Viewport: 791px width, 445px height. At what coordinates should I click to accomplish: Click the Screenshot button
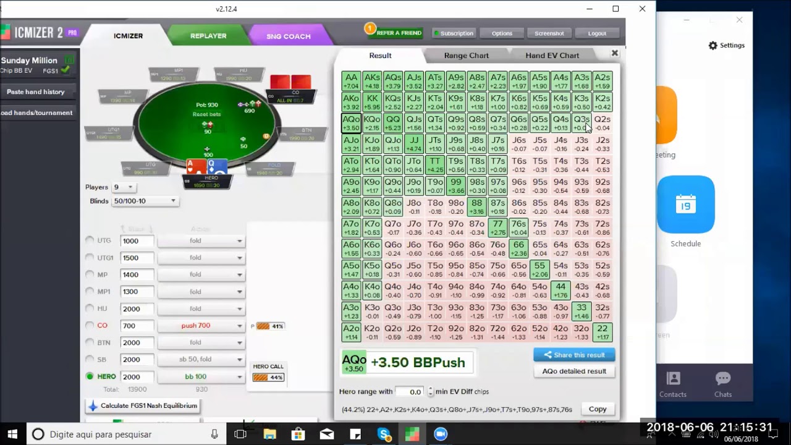coord(549,33)
